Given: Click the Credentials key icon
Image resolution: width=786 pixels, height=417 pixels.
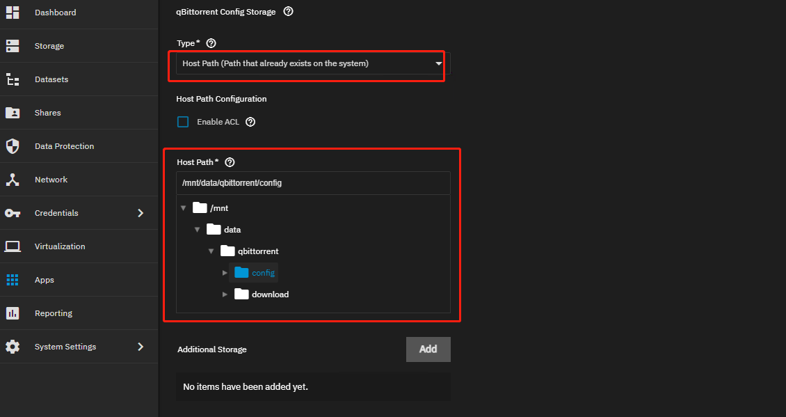Looking at the screenshot, I should [13, 213].
